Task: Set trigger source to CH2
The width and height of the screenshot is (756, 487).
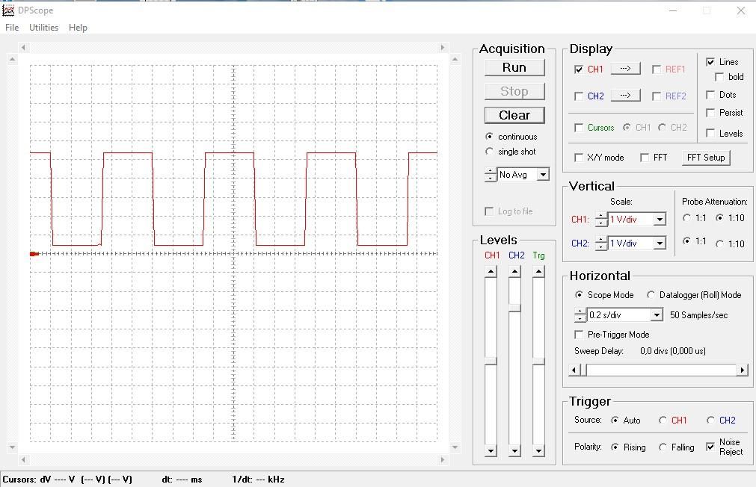Action: coord(710,420)
